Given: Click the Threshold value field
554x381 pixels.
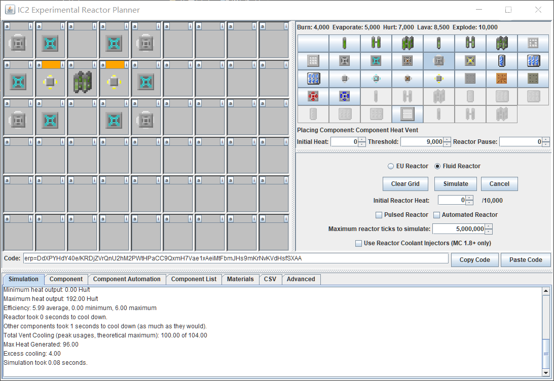Looking at the screenshot, I should (x=422, y=142).
